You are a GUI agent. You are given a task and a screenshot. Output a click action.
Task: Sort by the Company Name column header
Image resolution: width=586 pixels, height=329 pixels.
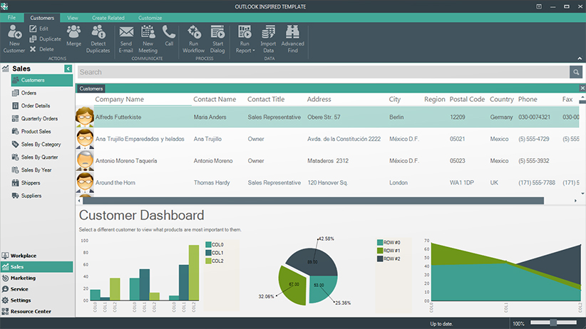point(120,100)
